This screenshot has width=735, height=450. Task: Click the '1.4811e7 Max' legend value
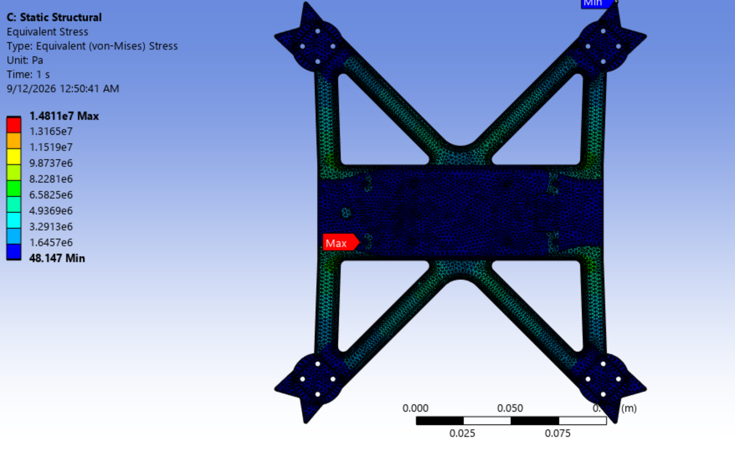(x=64, y=116)
